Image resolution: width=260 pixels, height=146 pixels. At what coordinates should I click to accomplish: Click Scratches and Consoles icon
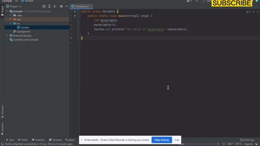[x=11, y=40]
